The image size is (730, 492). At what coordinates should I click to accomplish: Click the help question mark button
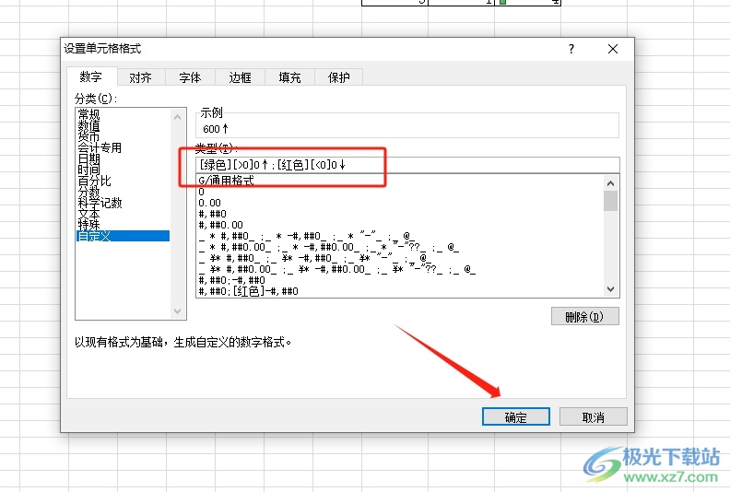click(571, 49)
